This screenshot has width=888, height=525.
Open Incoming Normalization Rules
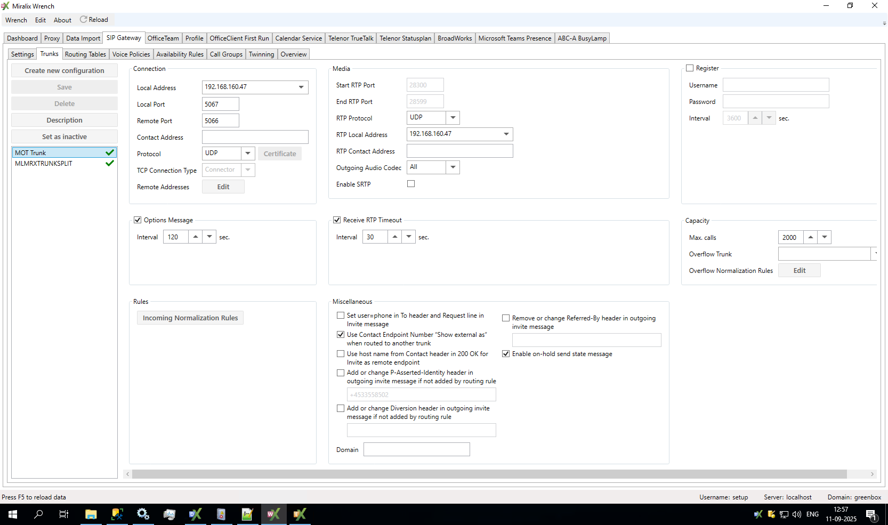pos(190,318)
